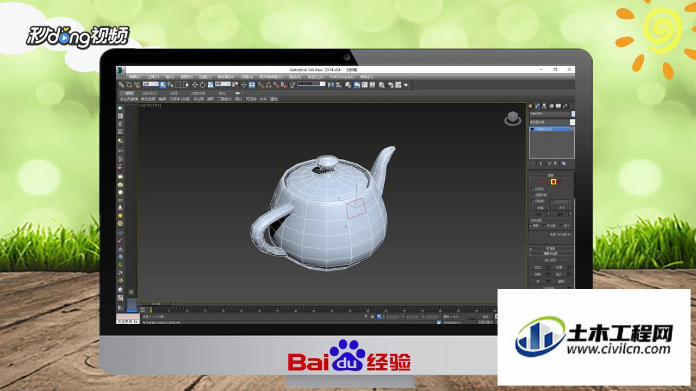Click the Configure Modifier Sets icon
This screenshot has height=391, width=696.
pyautogui.click(x=564, y=163)
